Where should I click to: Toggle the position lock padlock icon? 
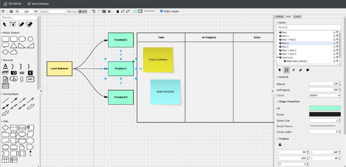coord(280,145)
